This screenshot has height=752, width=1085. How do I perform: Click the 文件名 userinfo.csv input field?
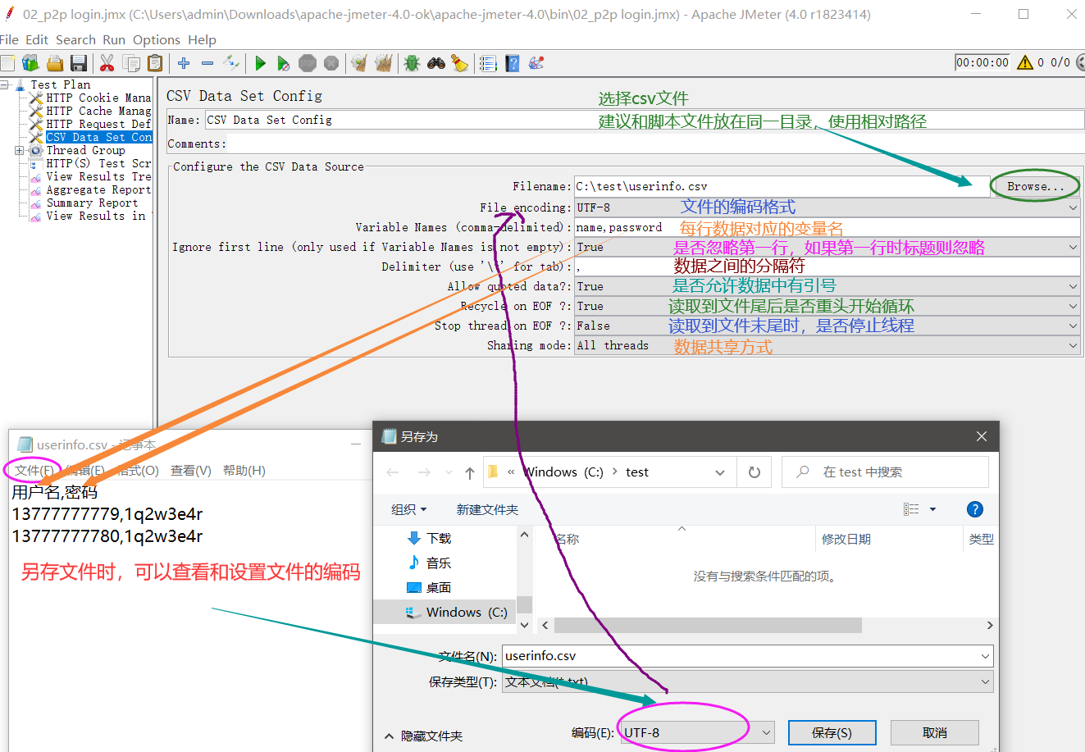point(747,656)
